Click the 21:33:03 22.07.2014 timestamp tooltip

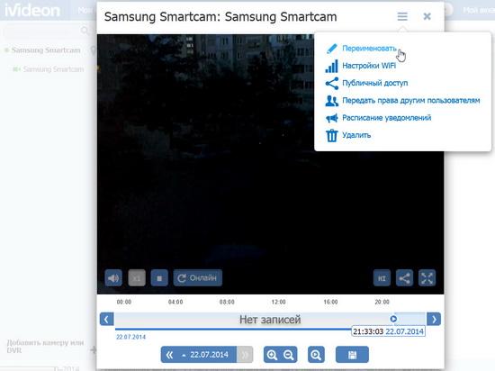click(388, 331)
